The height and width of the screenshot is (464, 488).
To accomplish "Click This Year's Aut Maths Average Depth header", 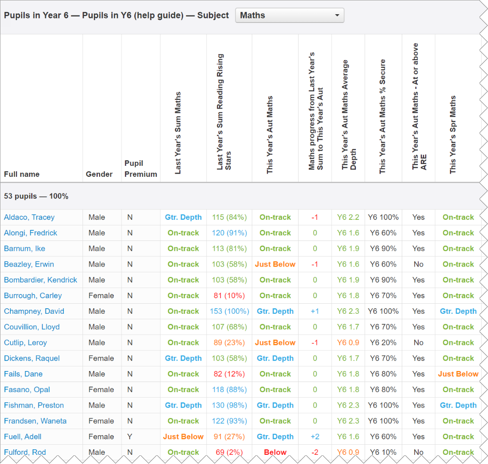I will pyautogui.click(x=349, y=115).
